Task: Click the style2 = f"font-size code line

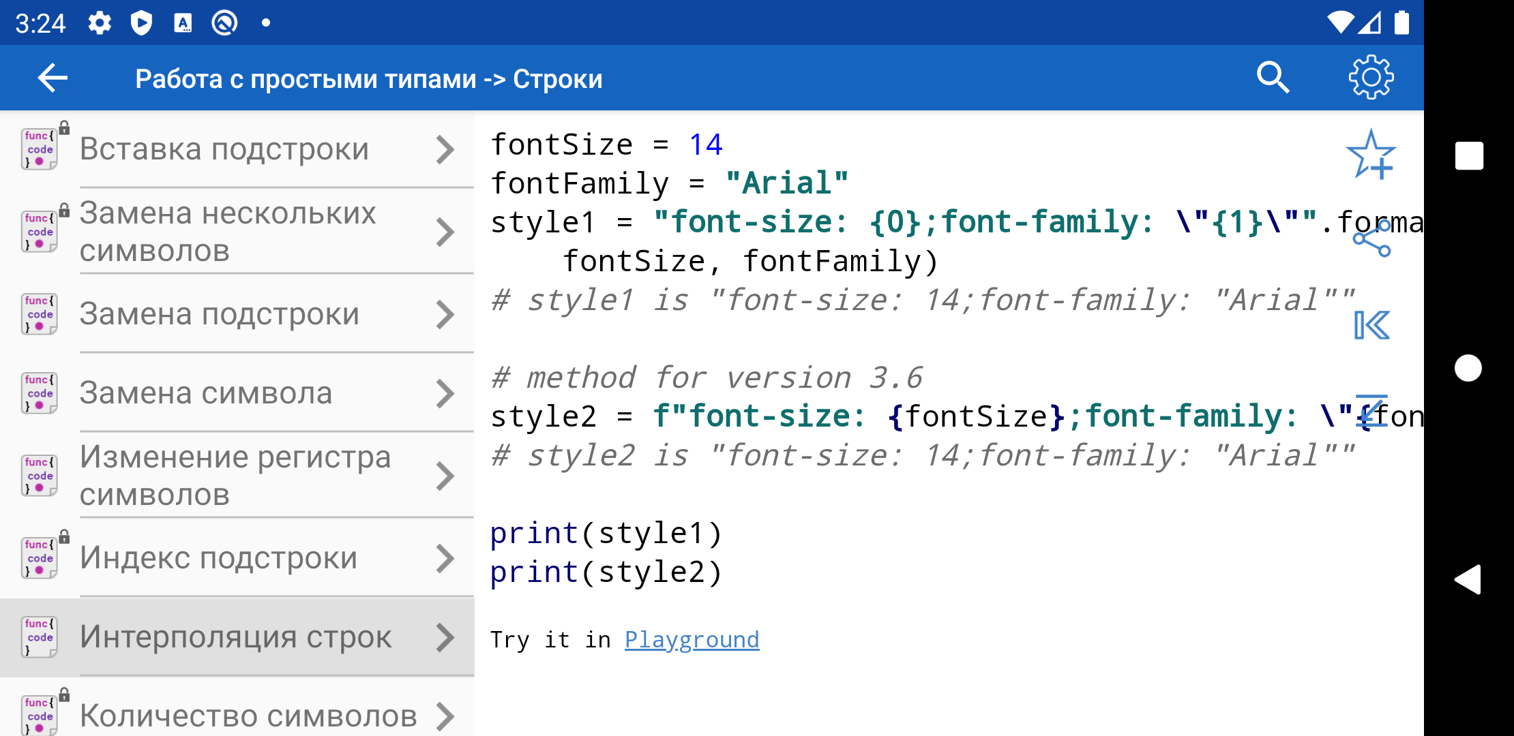Action: coord(957,416)
